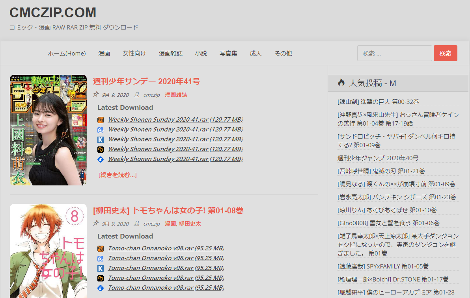Open the first Tomo-chan Onnanoko v08.rar link
Screen dimensions: 470x298
click(x=166, y=248)
